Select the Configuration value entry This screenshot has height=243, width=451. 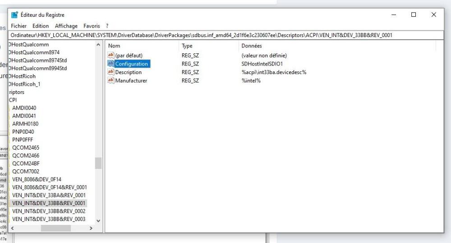[x=131, y=64]
